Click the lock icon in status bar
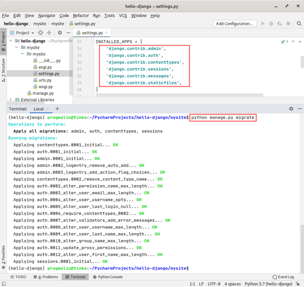This screenshot has height=287, width=304. tap(297, 284)
